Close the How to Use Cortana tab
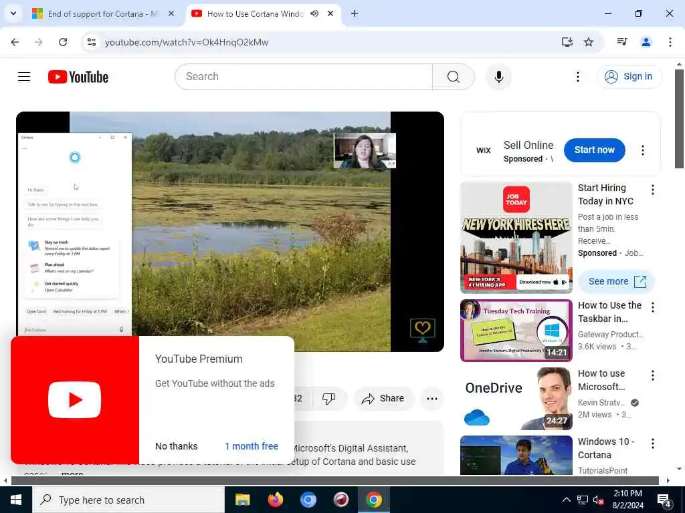 click(x=330, y=13)
